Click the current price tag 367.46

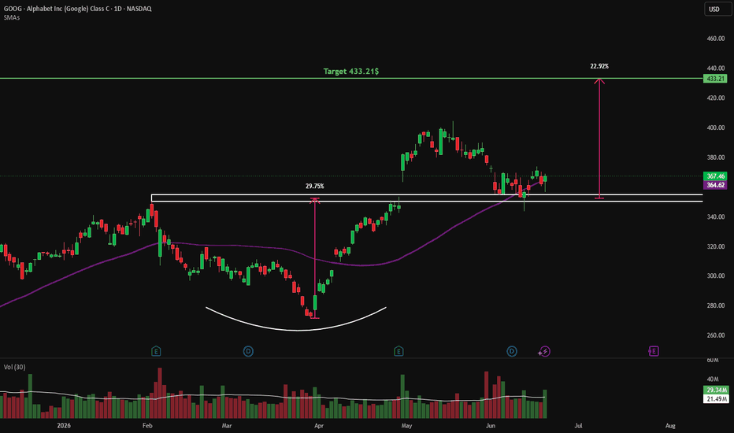(715, 176)
